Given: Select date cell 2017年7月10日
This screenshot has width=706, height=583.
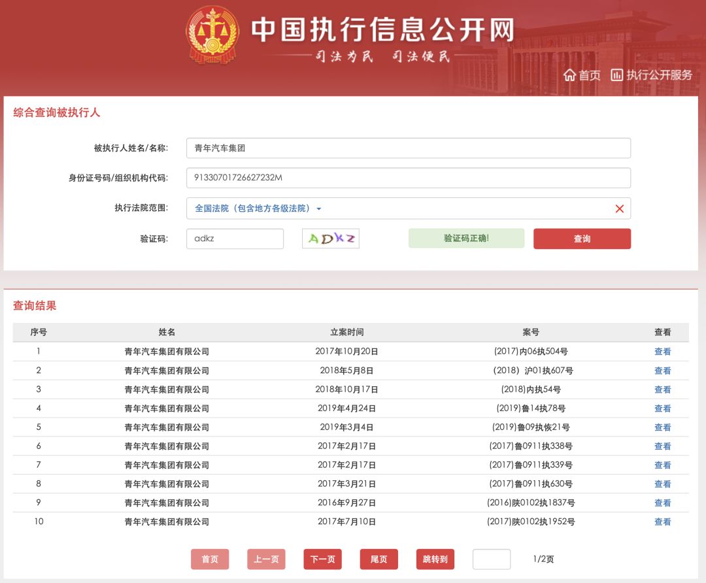Looking at the screenshot, I should coord(346,522).
